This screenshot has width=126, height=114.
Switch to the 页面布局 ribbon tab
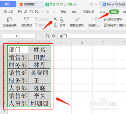89,12
